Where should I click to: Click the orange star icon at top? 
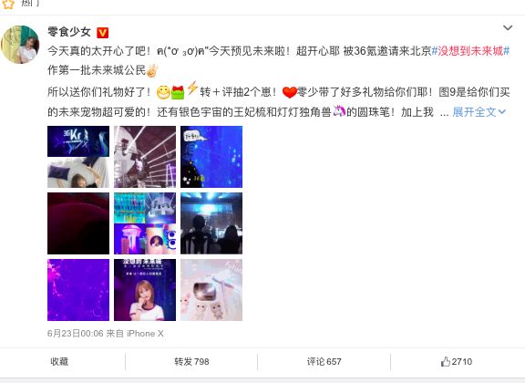[8, 4]
